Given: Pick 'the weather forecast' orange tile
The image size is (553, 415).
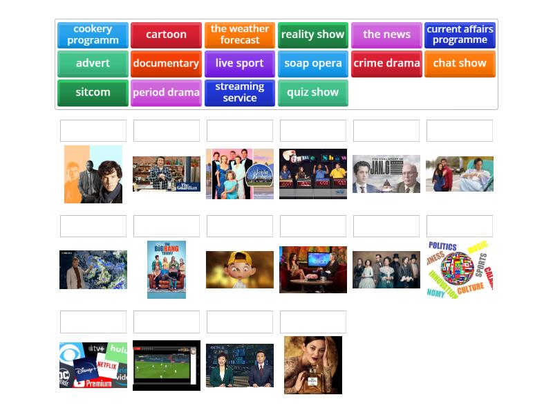Looking at the screenshot, I should point(239,35).
